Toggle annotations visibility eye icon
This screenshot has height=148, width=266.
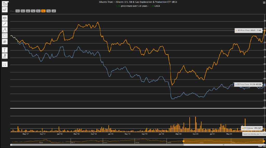[5, 42]
